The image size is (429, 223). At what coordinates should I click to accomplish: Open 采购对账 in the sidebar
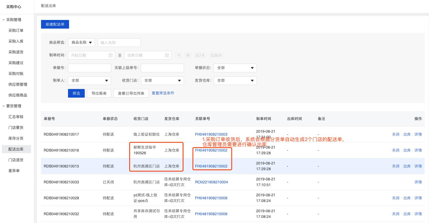(x=16, y=74)
